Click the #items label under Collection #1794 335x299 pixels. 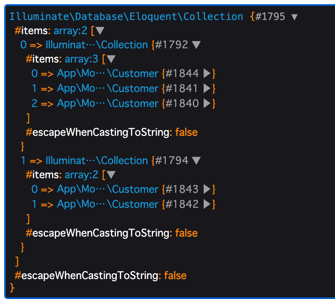click(44, 174)
